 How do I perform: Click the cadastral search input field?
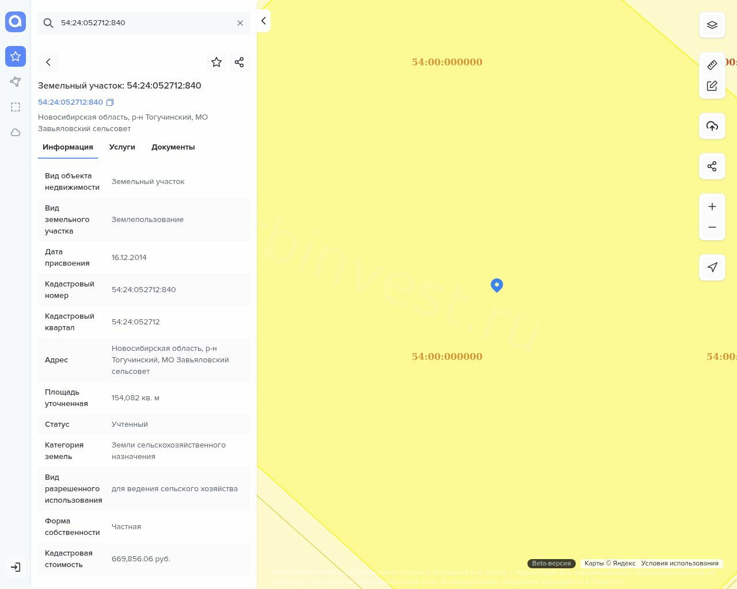(144, 23)
